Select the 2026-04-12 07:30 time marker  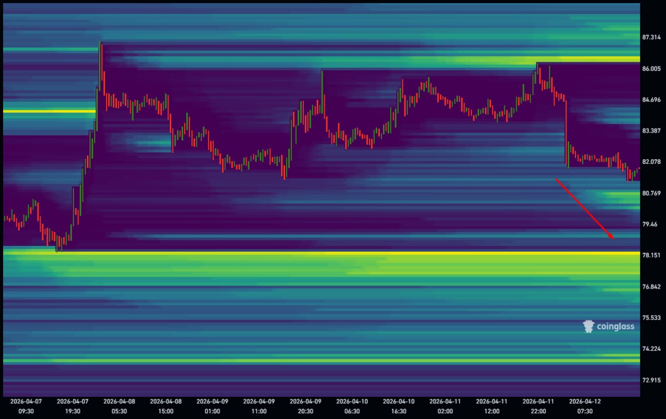point(585,406)
